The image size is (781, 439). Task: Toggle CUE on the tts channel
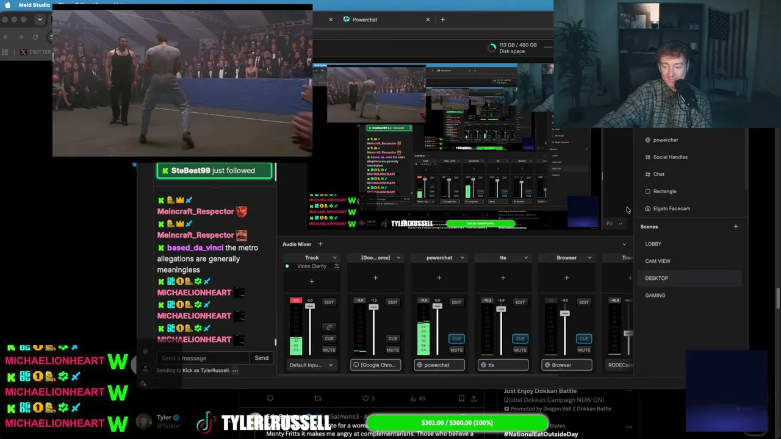pyautogui.click(x=520, y=338)
